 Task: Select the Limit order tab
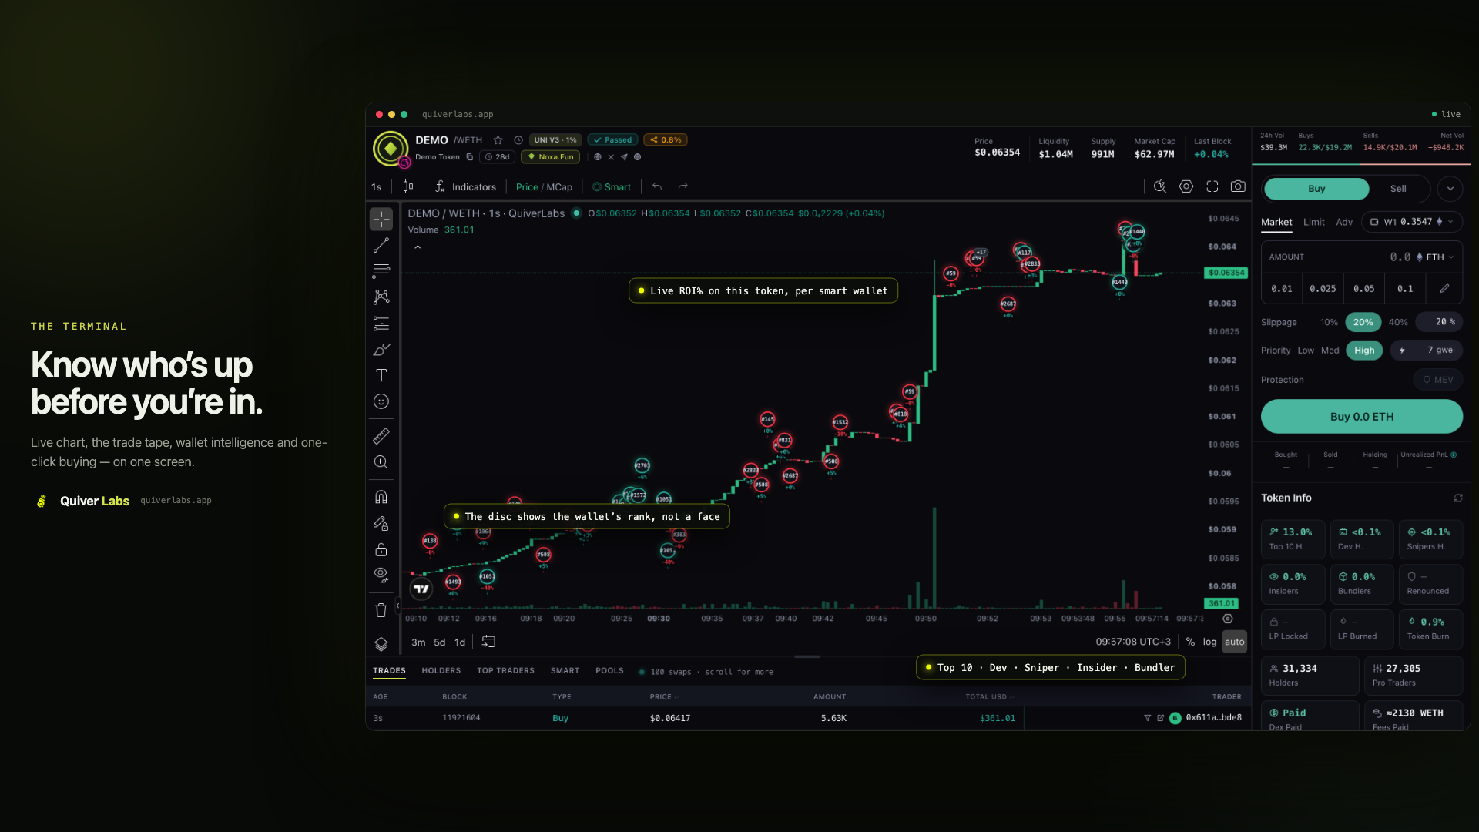pos(1314,222)
